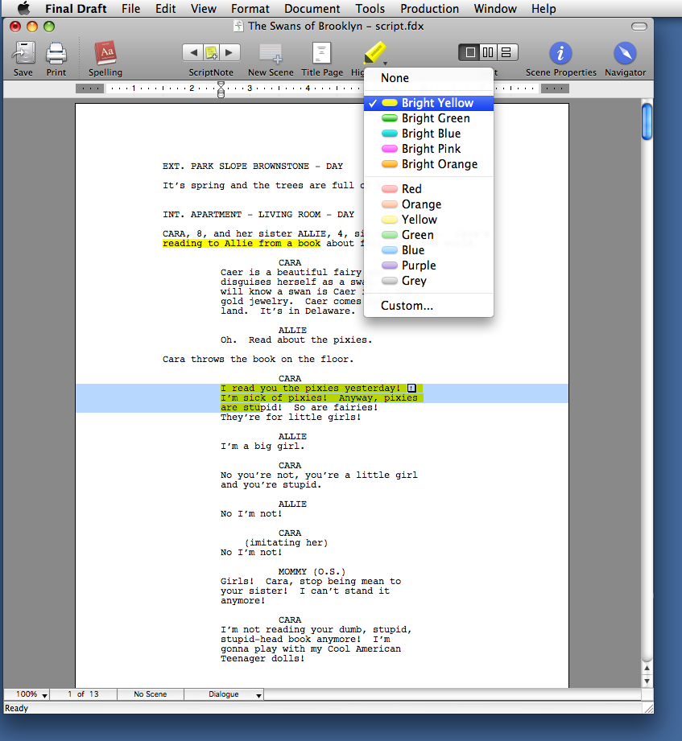Open the Edit menu
Image resolution: width=682 pixels, height=741 pixels.
tap(165, 9)
